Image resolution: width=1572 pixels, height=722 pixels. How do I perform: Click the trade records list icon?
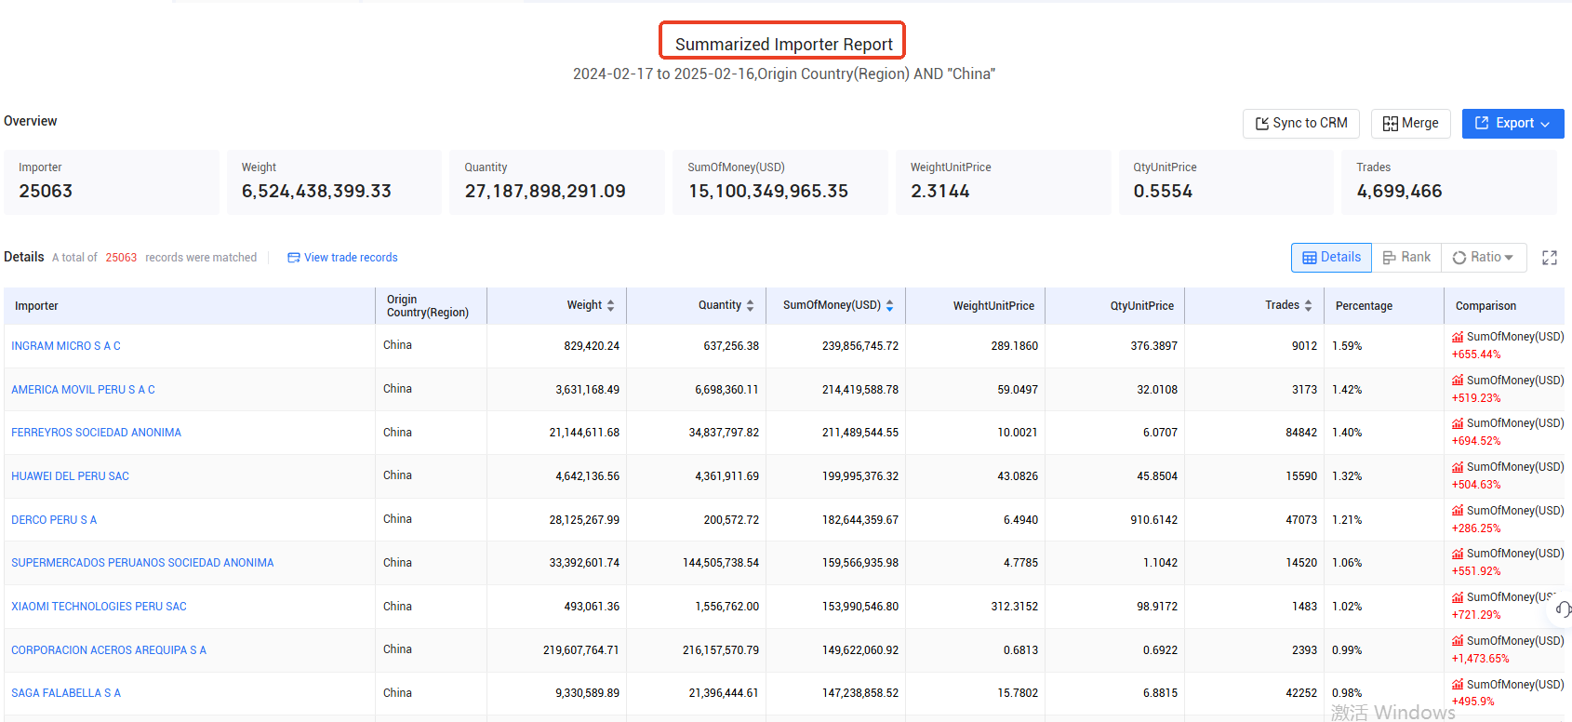294,258
